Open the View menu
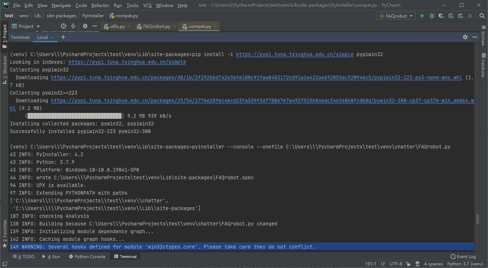This screenshot has height=268, width=488. pyautogui.click(x=42, y=5)
